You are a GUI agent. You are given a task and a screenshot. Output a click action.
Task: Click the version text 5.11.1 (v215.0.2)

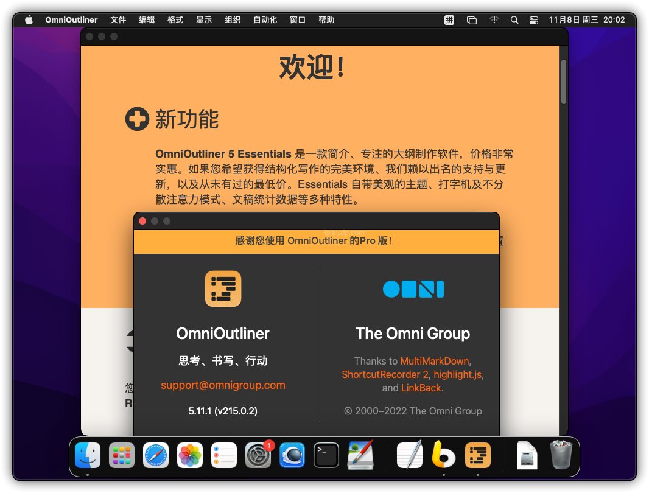pyautogui.click(x=223, y=411)
